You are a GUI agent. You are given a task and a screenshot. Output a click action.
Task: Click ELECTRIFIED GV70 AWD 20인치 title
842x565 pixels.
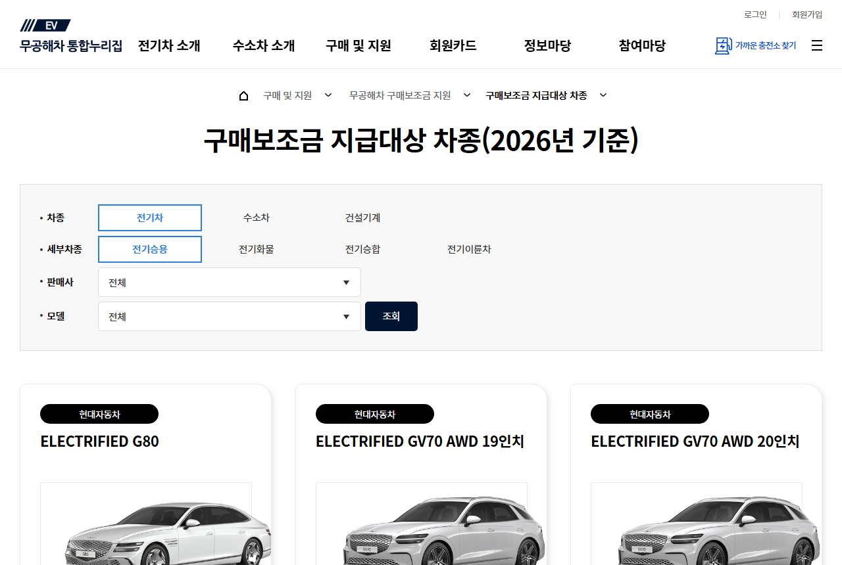click(x=695, y=441)
